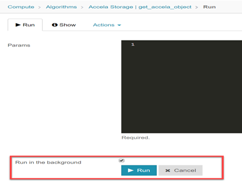
Task: Cancel the algorithm run
Action: coord(181,170)
